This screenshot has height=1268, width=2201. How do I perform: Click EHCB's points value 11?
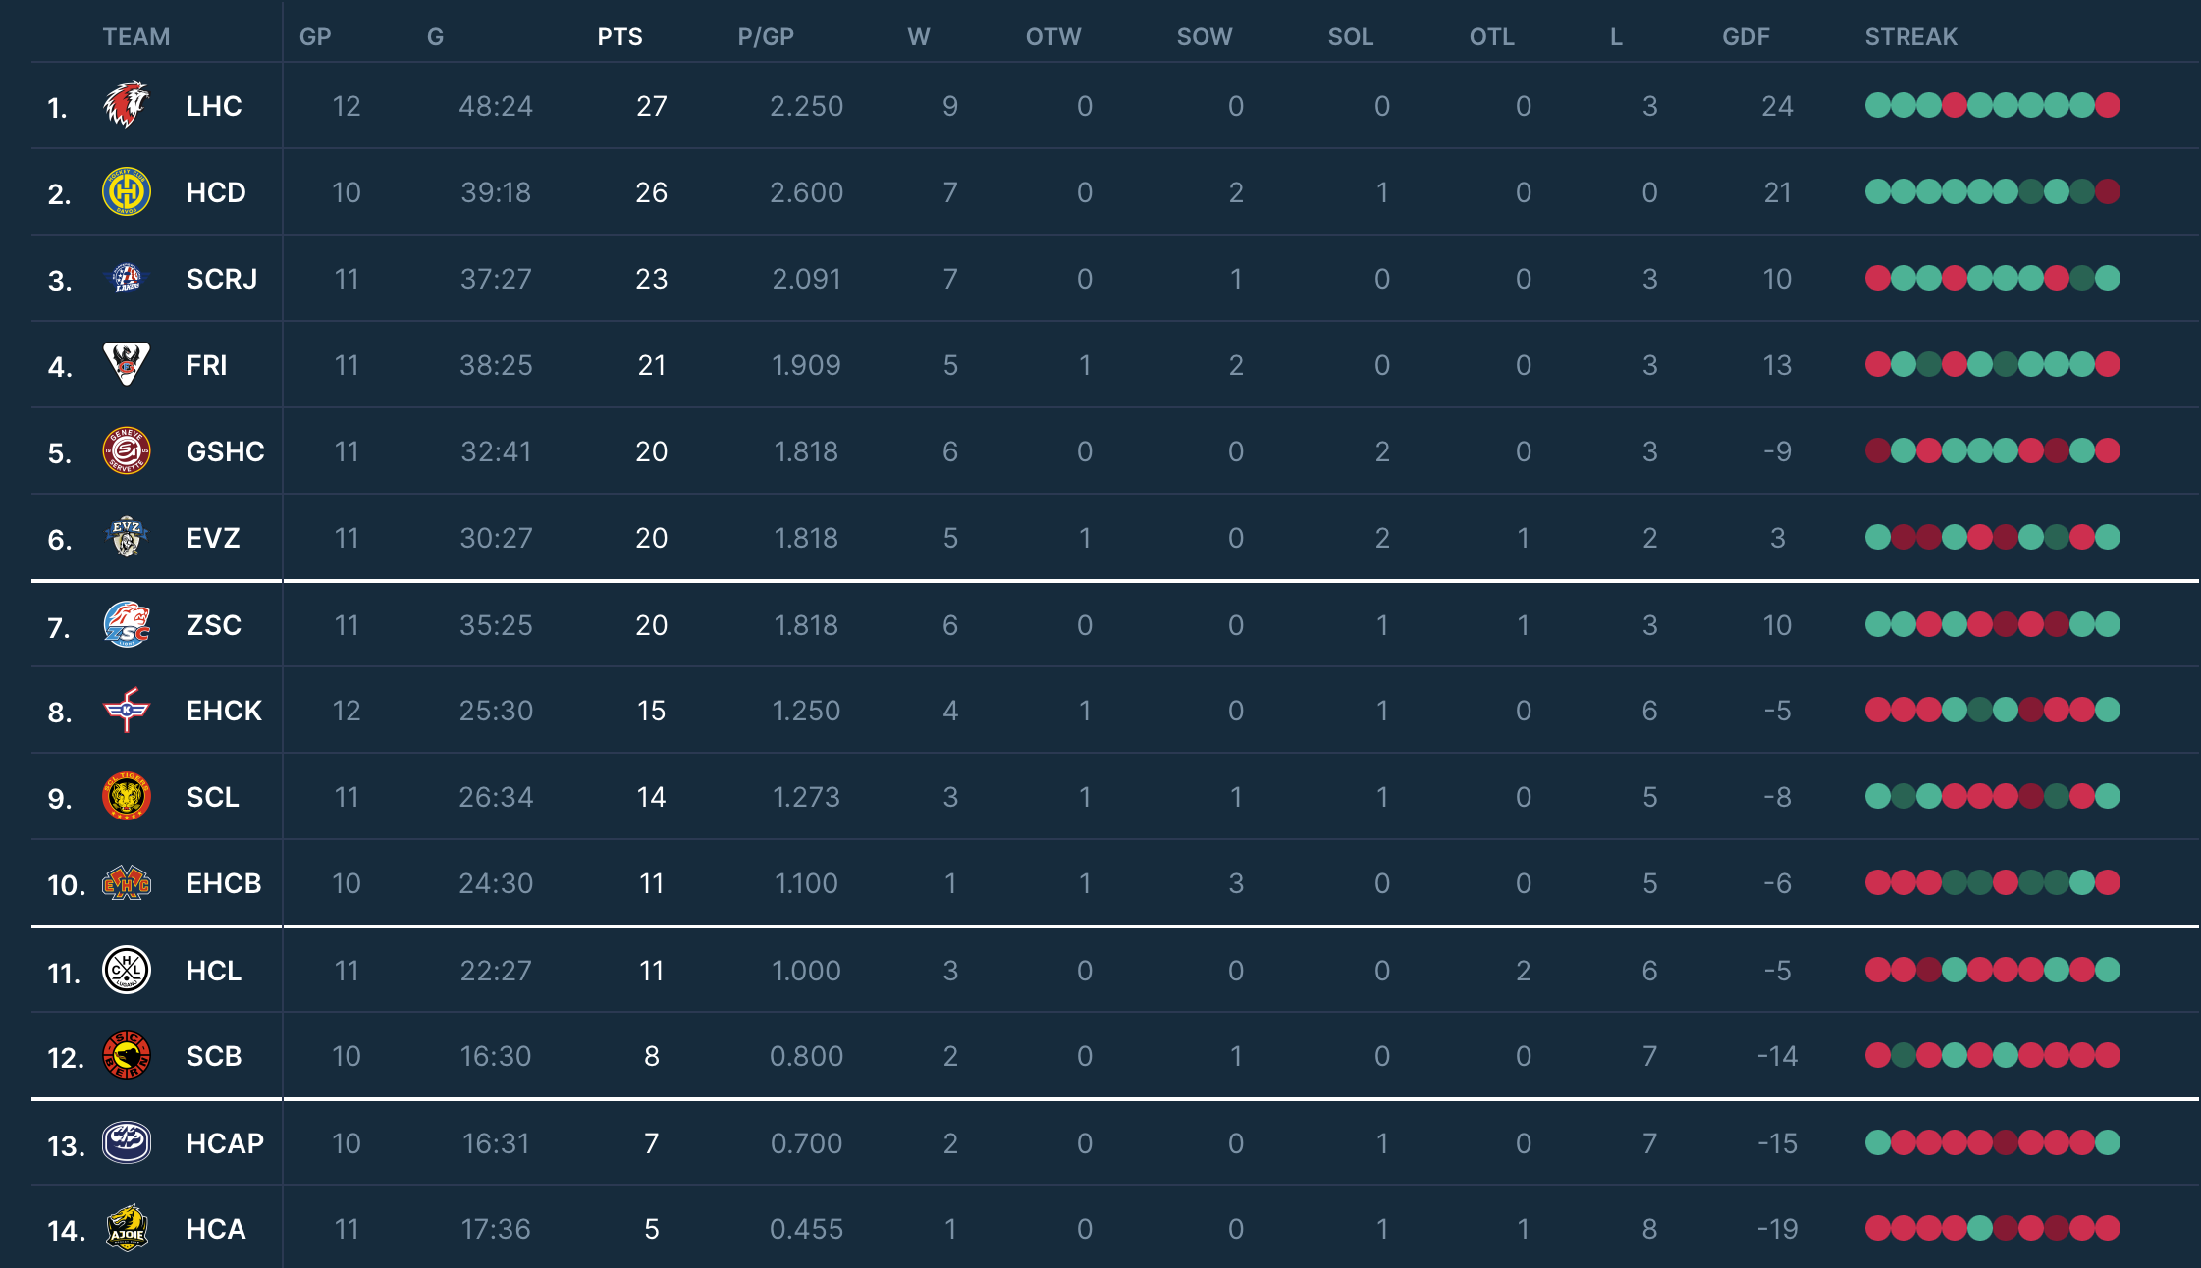651,883
